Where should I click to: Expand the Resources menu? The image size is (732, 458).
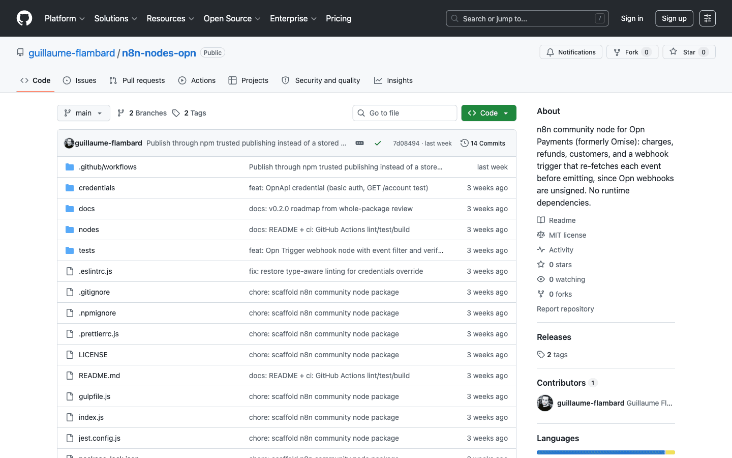(170, 18)
